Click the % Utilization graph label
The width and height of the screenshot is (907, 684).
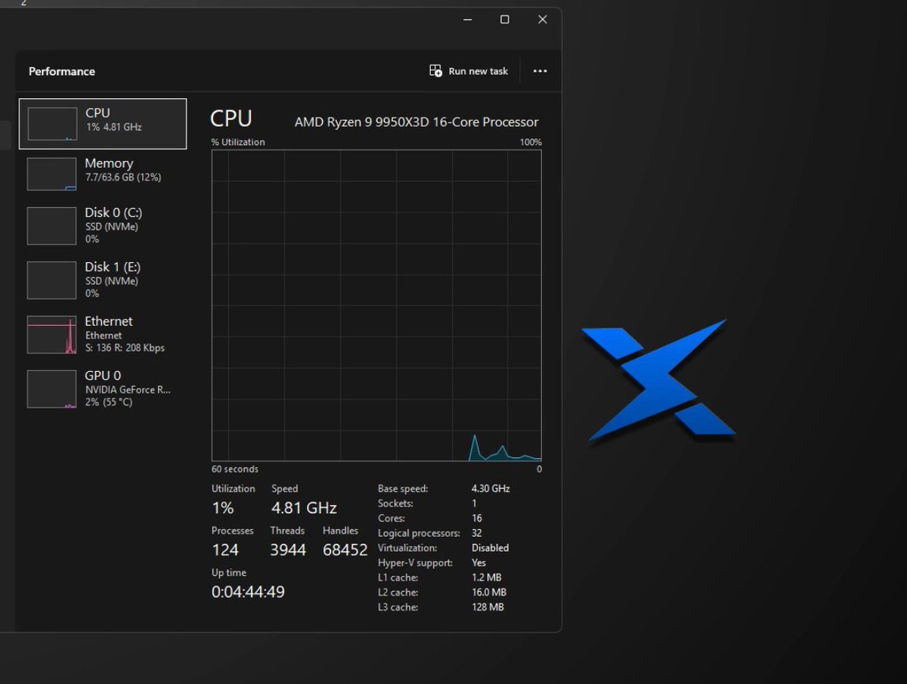point(238,142)
